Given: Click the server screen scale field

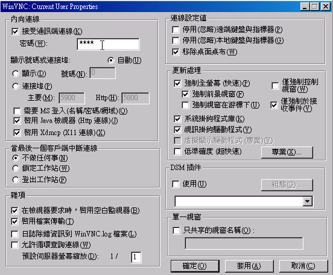Looking at the screenshot, I should pyautogui.click(x=136, y=257).
